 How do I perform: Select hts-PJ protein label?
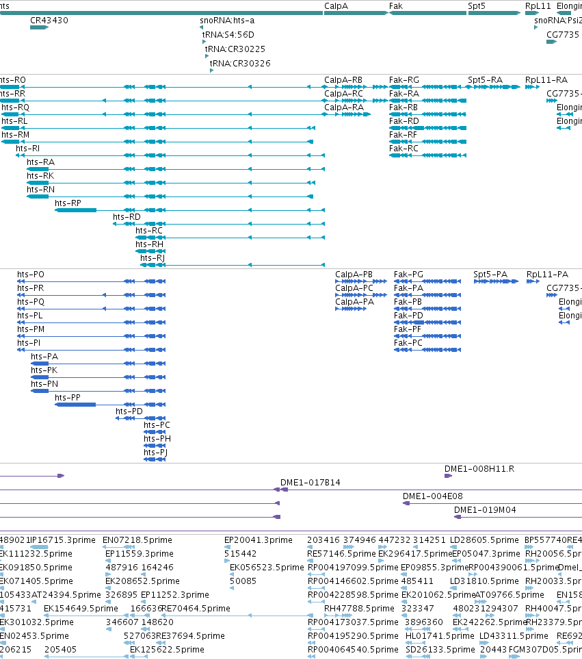(x=156, y=453)
